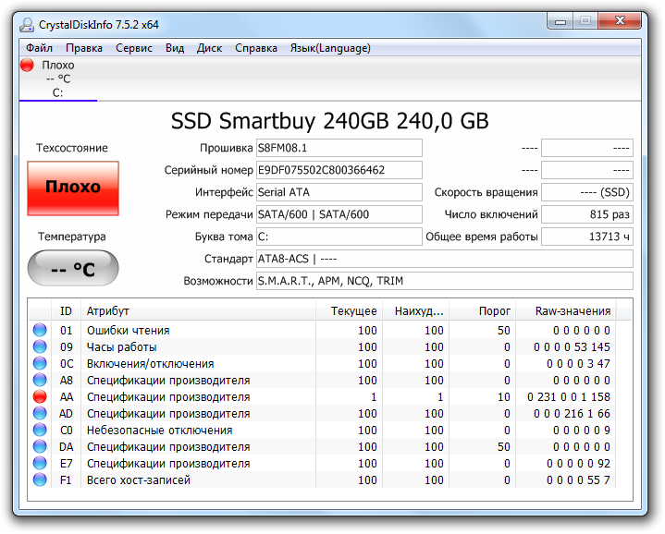Click the ID column header
Screen dimensions: 665x534
[66, 311]
